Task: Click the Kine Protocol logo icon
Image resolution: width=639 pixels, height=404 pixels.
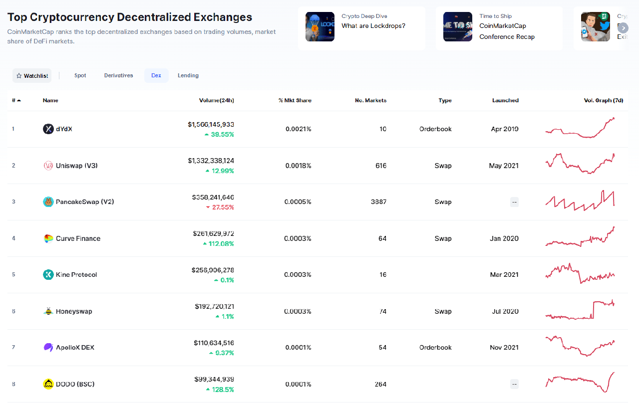Action: (x=48, y=275)
